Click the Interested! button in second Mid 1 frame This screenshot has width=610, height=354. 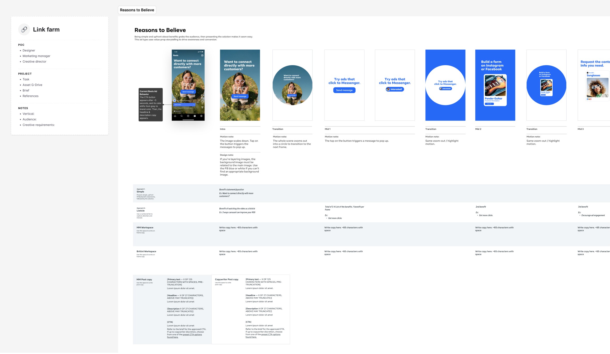tap(395, 89)
